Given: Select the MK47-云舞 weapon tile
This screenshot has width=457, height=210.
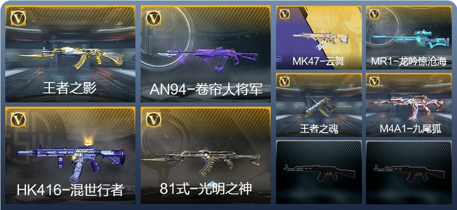Looking at the screenshot, I should tap(319, 37).
